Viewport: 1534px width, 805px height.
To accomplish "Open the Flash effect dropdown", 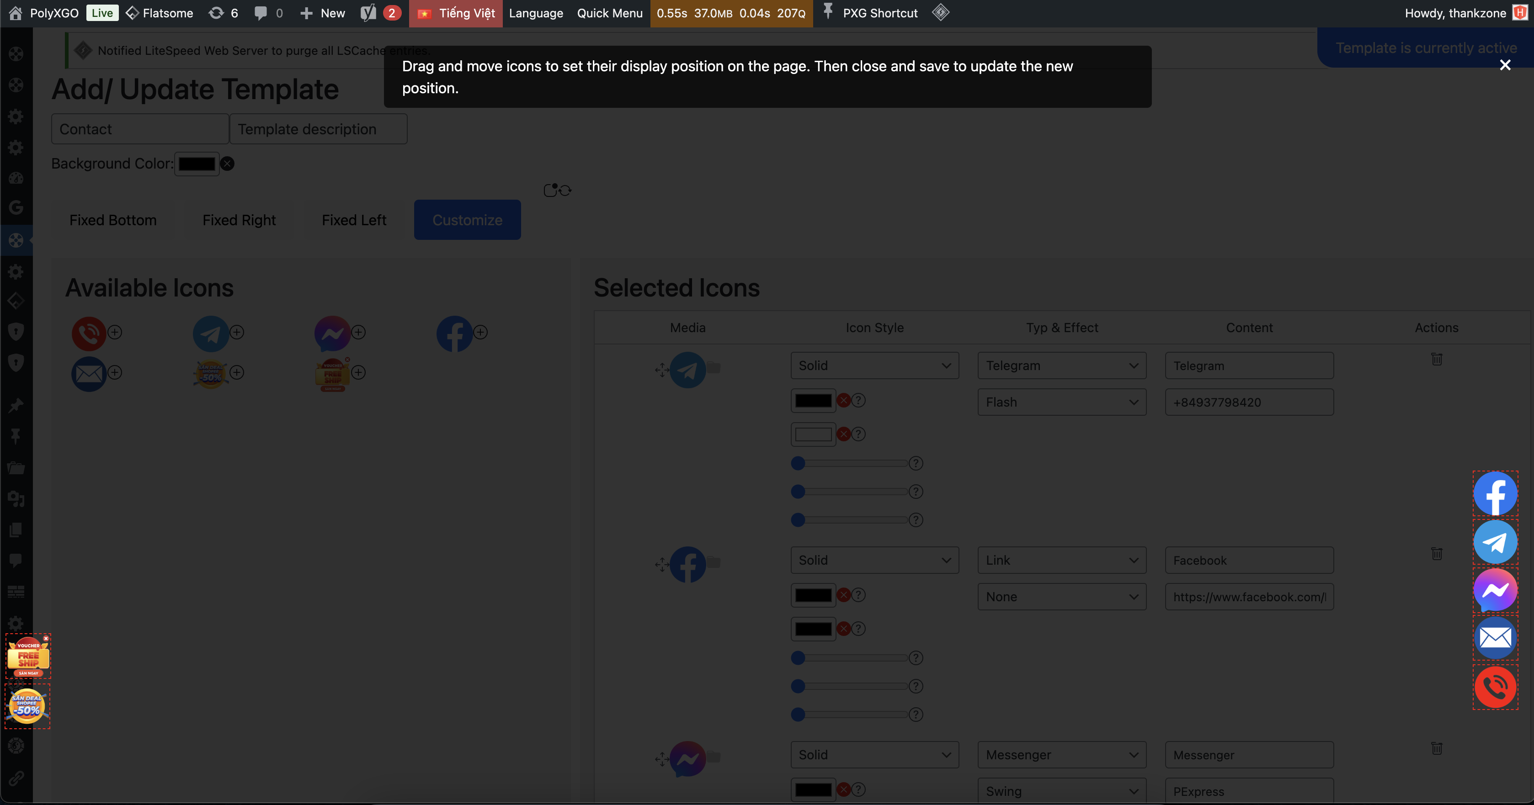I will (1062, 402).
